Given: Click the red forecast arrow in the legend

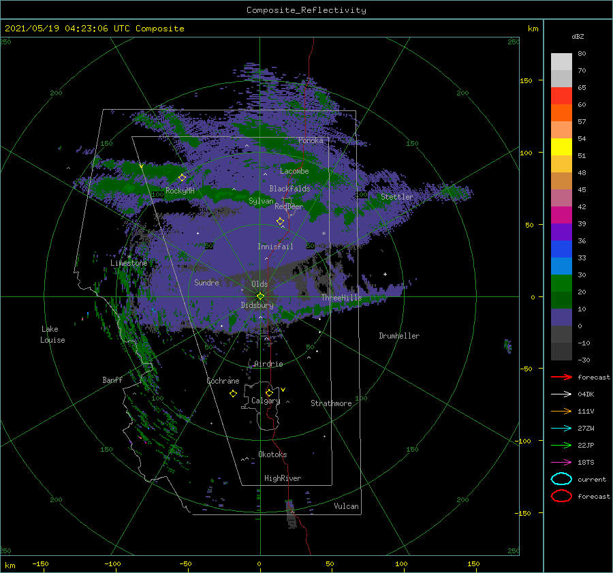Looking at the screenshot, I should 561,377.
